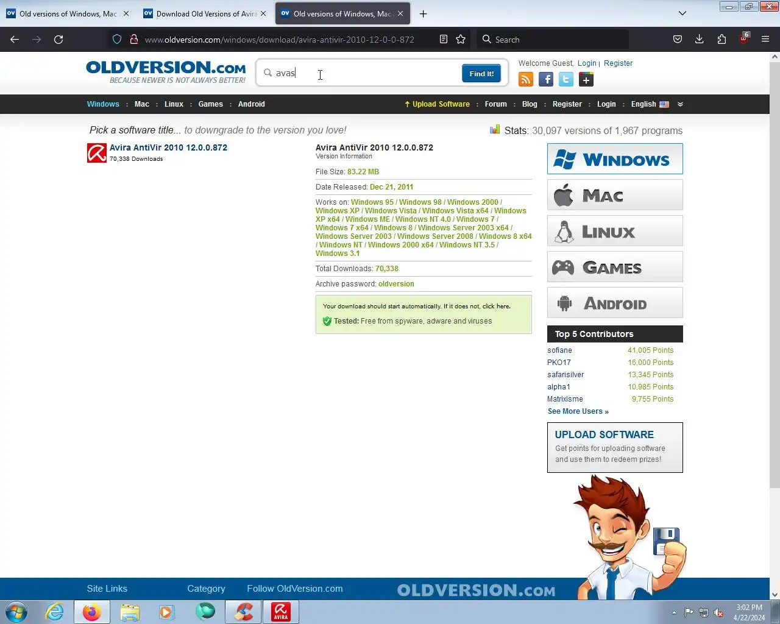Expand the nav bar double-chevron dropdown
The image size is (780, 624).
tap(680, 104)
